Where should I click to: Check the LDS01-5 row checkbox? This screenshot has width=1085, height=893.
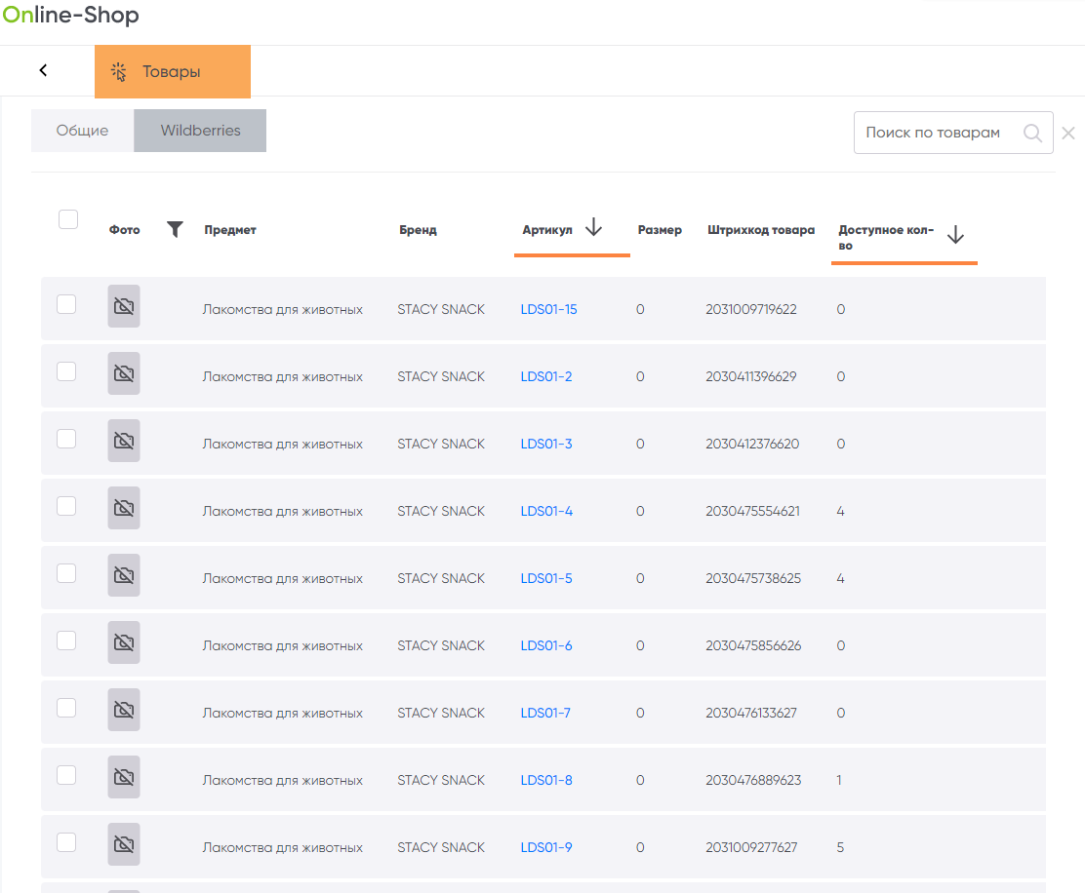click(x=66, y=573)
